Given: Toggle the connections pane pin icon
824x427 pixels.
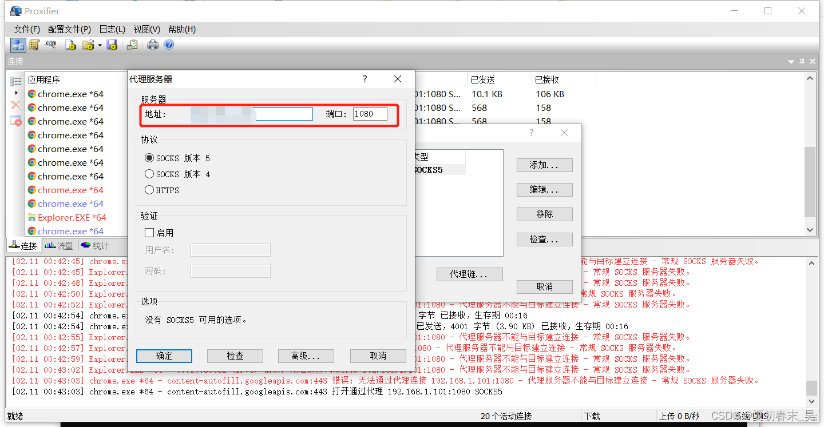Looking at the screenshot, I should [x=802, y=61].
